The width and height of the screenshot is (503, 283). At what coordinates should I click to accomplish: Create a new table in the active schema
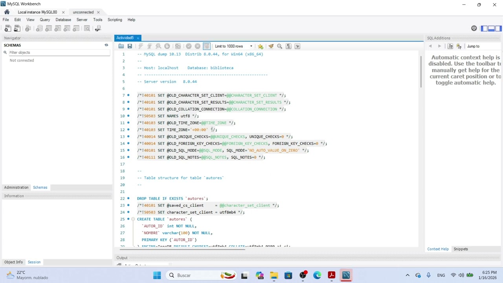[48, 28]
